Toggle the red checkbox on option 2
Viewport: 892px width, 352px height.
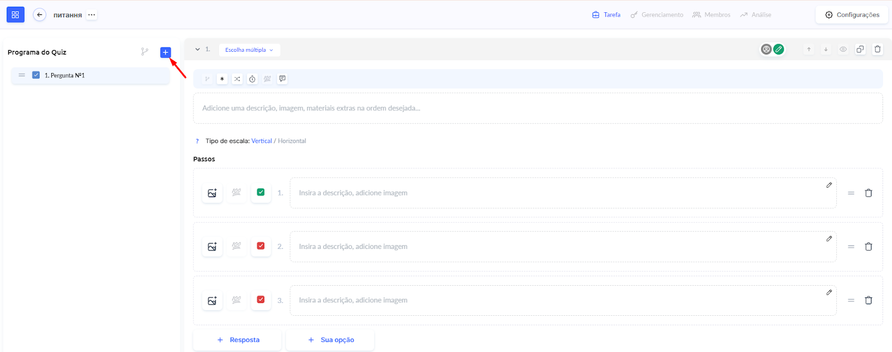pyautogui.click(x=260, y=246)
